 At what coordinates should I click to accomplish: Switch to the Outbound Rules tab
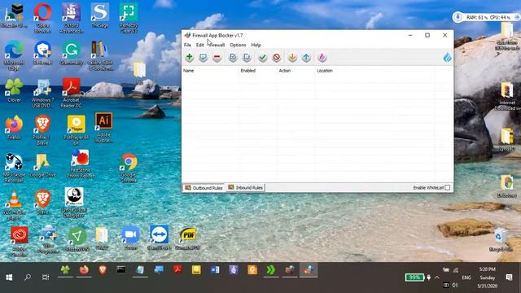point(204,188)
